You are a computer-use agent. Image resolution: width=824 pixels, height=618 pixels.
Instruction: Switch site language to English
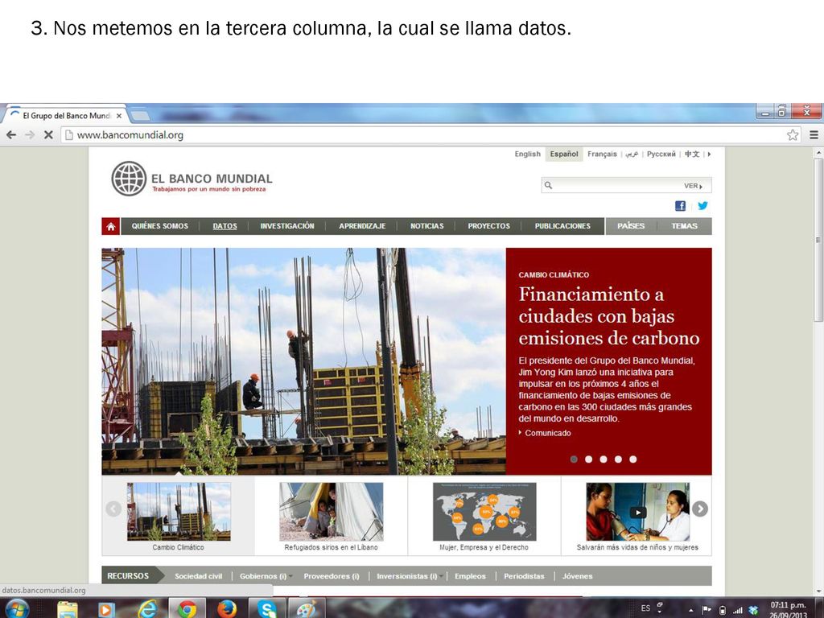[x=527, y=154]
